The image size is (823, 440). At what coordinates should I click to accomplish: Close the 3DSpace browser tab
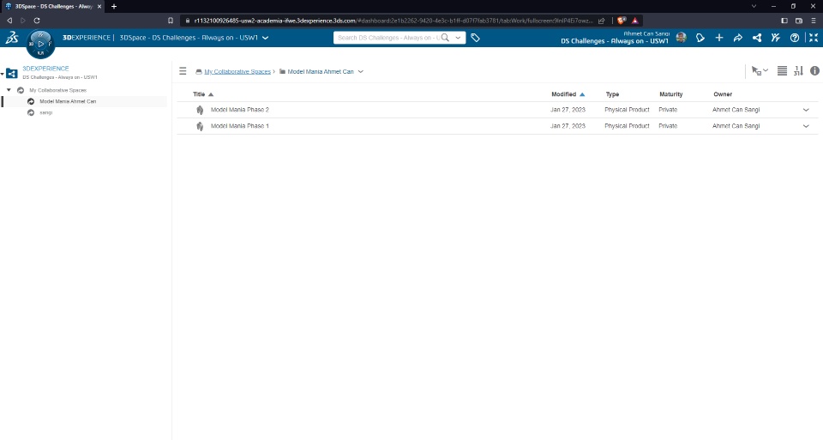coord(99,6)
